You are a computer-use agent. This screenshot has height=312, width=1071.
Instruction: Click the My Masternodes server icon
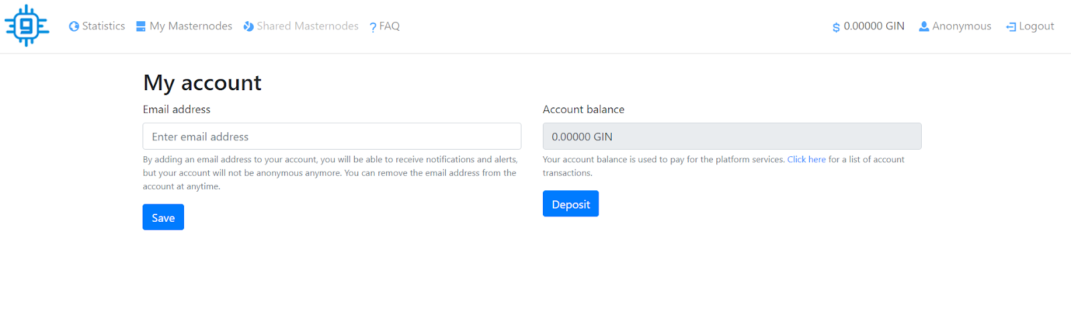141,27
